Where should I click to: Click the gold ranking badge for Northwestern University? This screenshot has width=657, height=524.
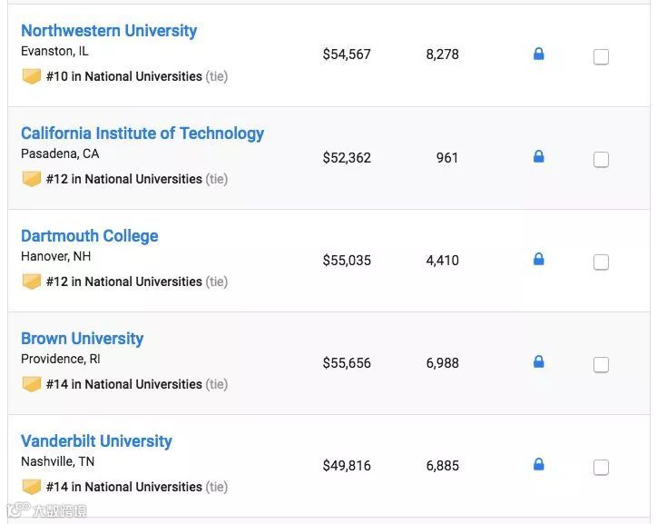click(32, 76)
